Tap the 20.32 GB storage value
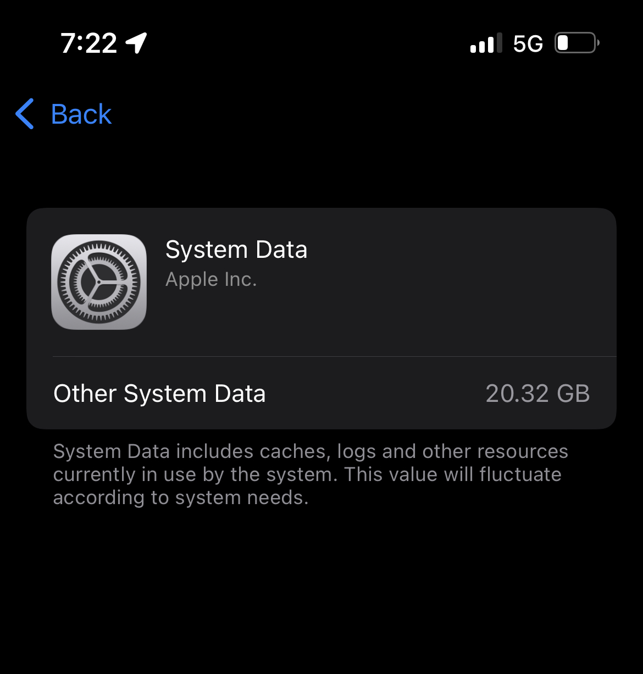The height and width of the screenshot is (674, 643). tap(537, 394)
